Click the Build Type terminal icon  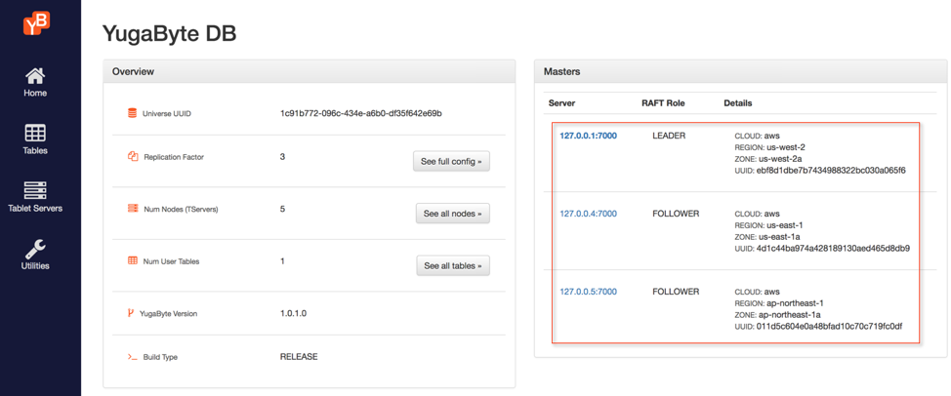(132, 357)
